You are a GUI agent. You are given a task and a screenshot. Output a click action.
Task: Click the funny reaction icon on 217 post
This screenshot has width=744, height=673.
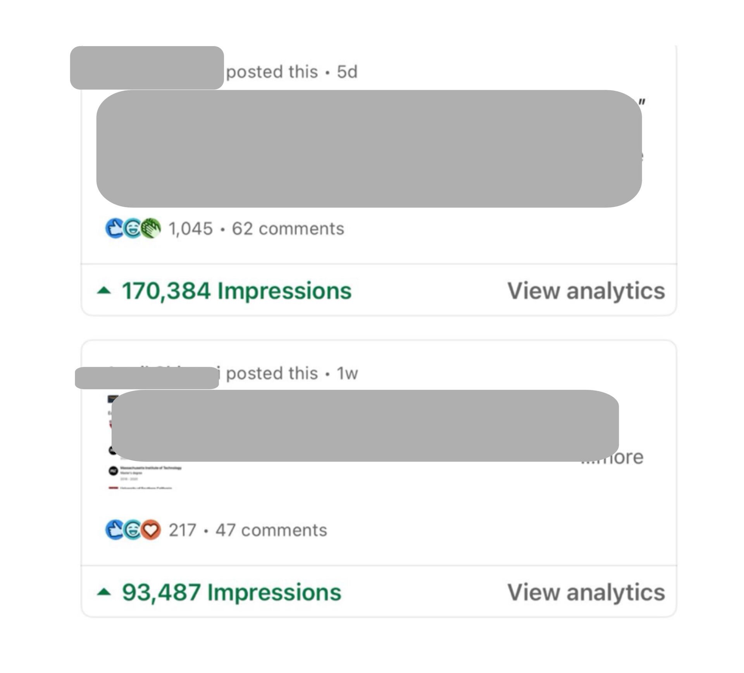coord(133,530)
